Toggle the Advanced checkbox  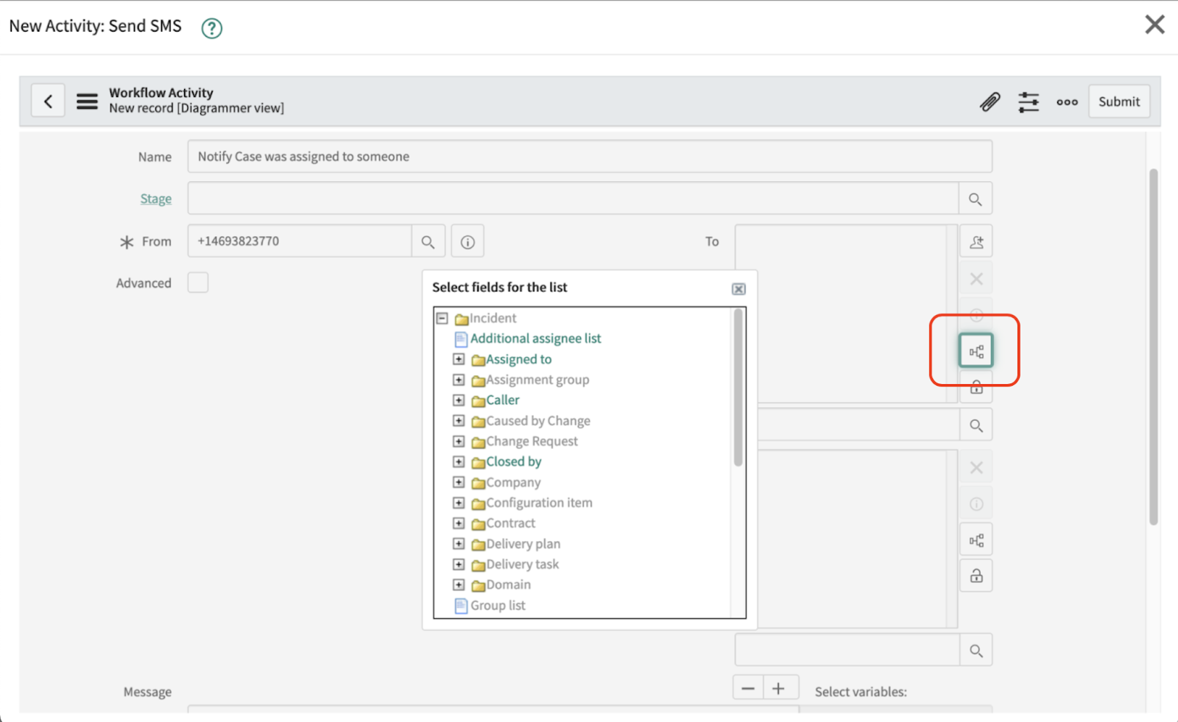pyautogui.click(x=198, y=283)
